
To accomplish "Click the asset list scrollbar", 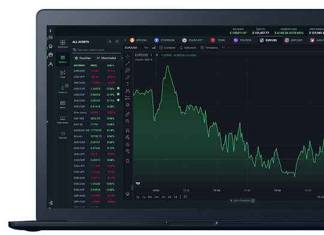I will [121, 85].
